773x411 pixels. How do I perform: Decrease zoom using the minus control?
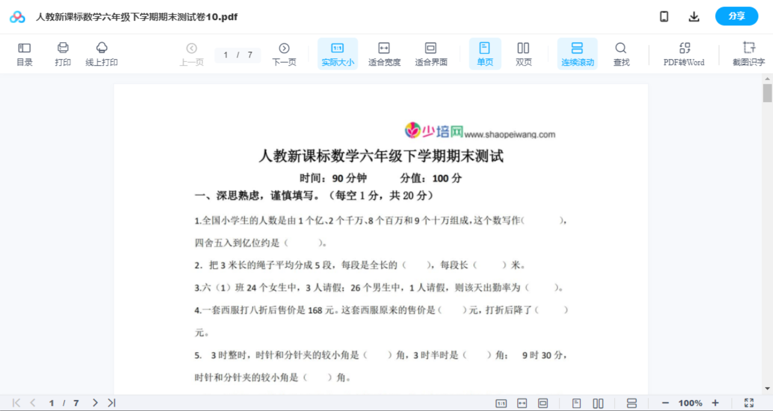(666, 402)
